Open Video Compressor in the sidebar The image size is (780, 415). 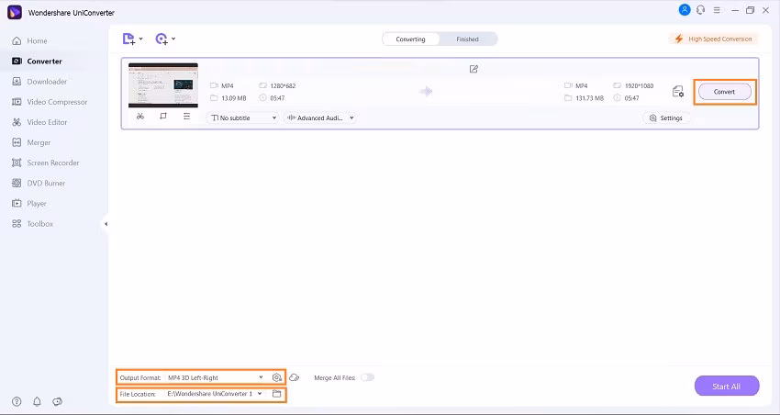coord(50,102)
